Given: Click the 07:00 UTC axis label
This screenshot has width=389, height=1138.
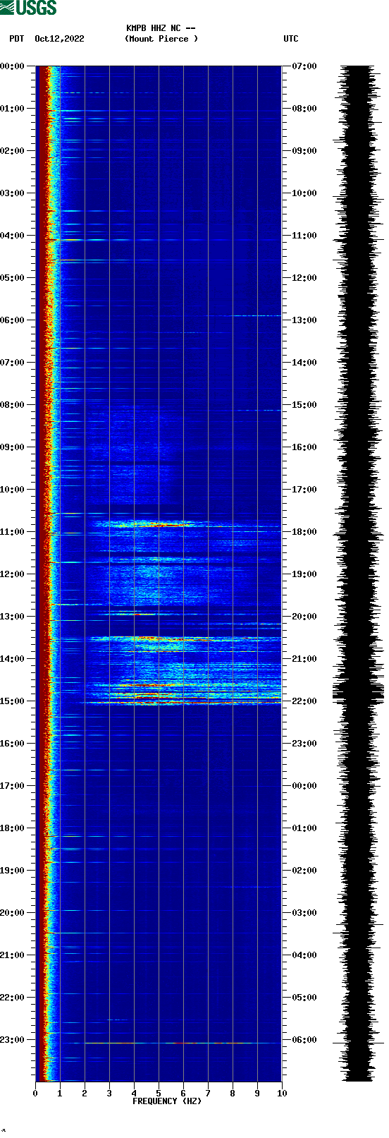Looking at the screenshot, I should click(x=304, y=66).
